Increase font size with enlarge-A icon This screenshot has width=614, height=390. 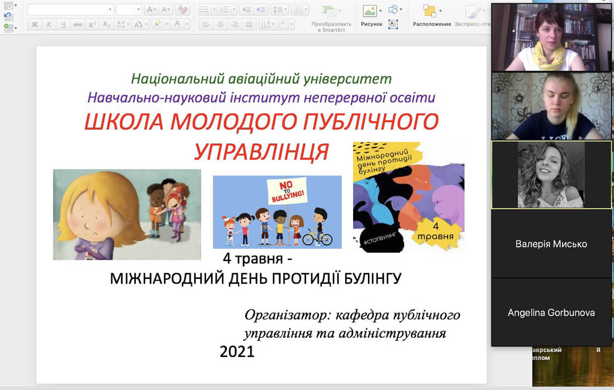tap(151, 10)
